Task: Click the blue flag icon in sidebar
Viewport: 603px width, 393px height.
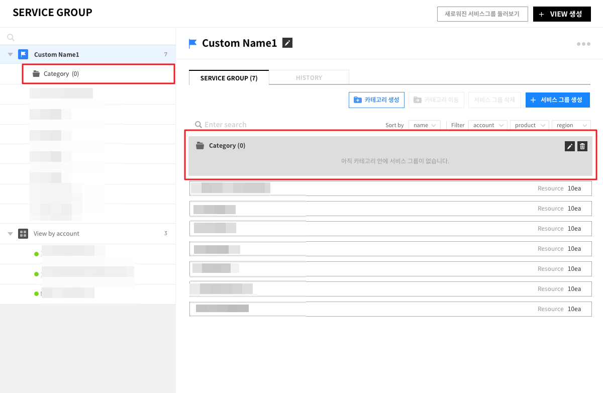Action: click(x=23, y=54)
